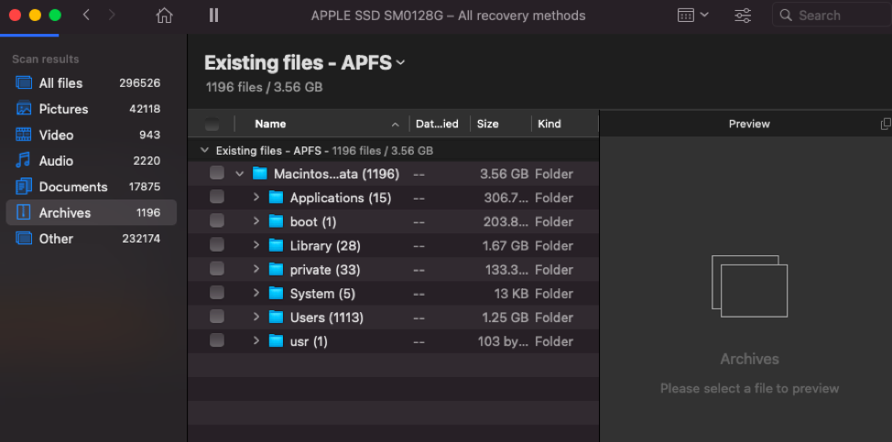Click the Library folder icon
The height and width of the screenshot is (442, 892).
(276, 245)
